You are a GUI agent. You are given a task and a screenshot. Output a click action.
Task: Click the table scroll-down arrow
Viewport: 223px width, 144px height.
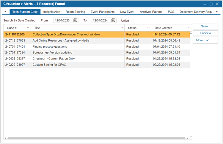pyautogui.click(x=191, y=137)
